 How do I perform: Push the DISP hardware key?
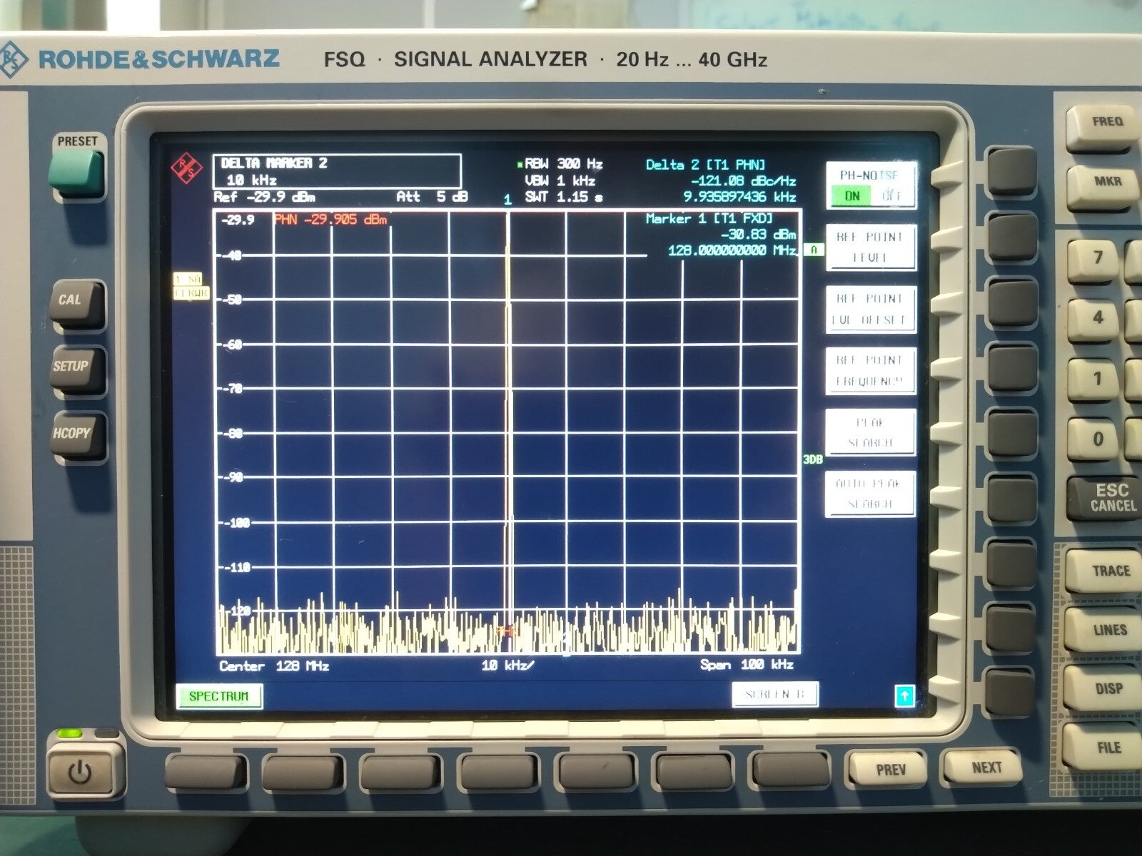pyautogui.click(x=1103, y=691)
